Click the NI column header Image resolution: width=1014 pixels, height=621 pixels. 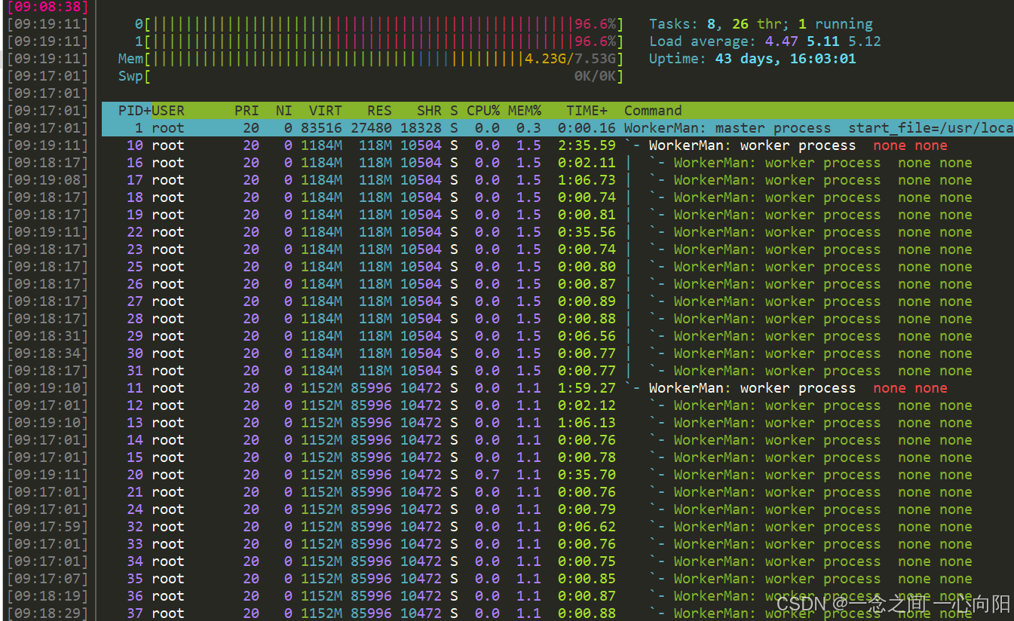[x=283, y=111]
